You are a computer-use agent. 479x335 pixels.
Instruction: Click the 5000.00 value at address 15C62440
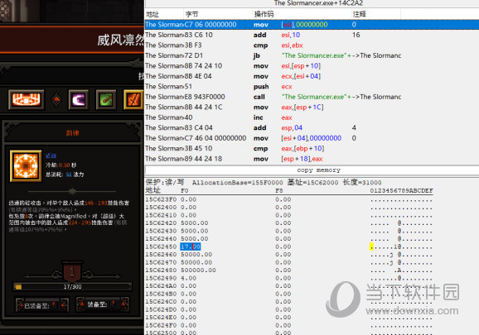coord(194,239)
